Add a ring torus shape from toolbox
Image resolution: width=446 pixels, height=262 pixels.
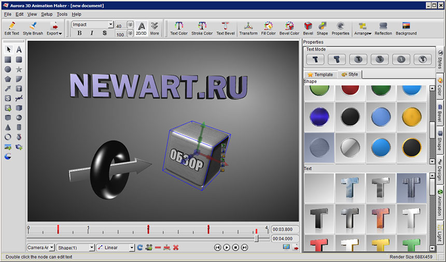tap(8, 137)
